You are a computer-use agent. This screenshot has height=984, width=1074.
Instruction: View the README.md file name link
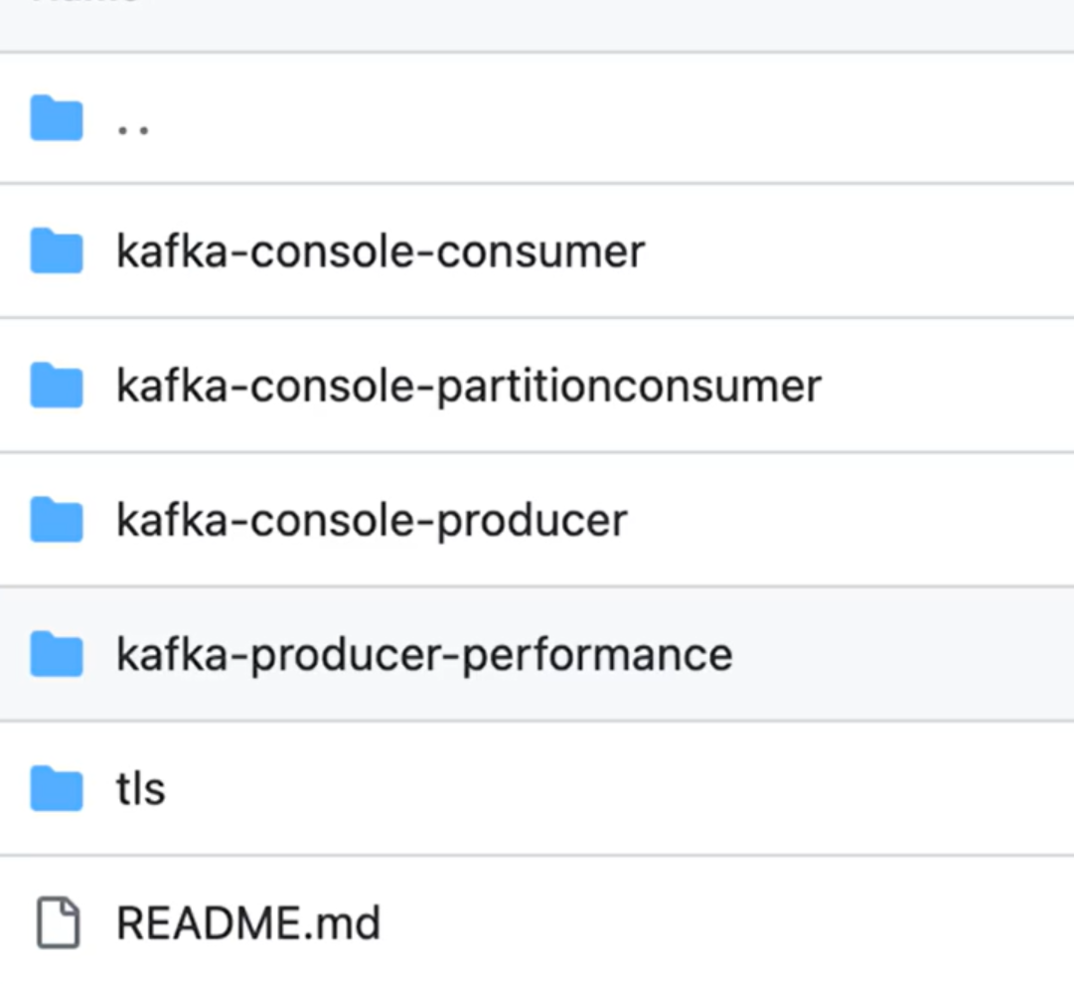point(248,922)
